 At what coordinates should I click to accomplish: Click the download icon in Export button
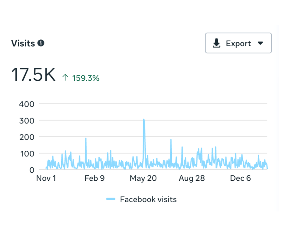[x=216, y=43]
